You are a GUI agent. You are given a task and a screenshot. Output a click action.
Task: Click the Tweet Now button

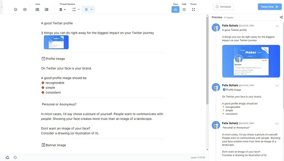pos(270,7)
